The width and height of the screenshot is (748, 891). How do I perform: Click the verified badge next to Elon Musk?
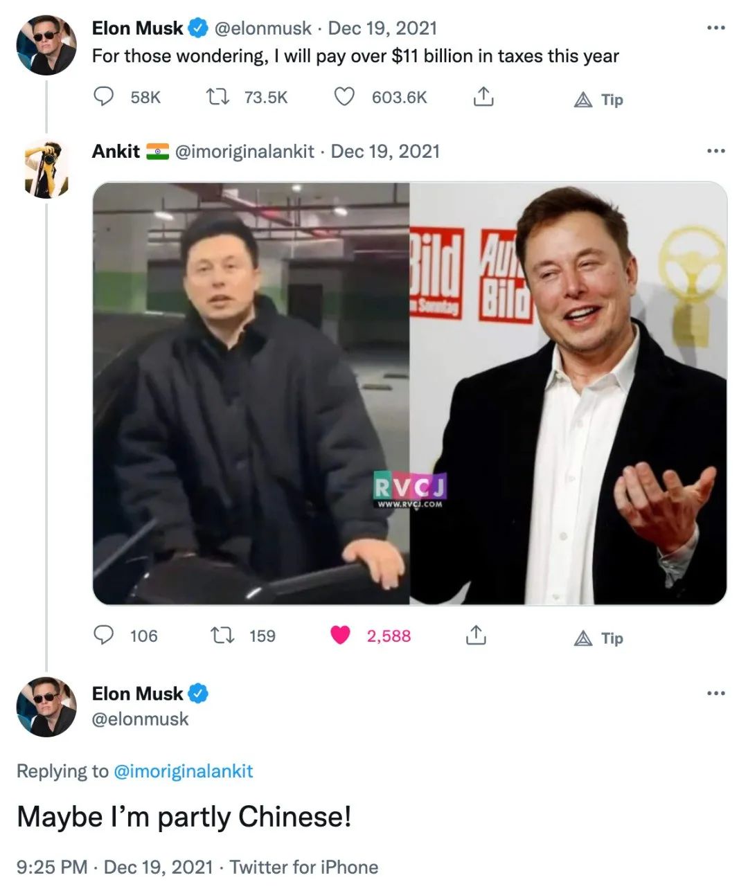(199, 28)
